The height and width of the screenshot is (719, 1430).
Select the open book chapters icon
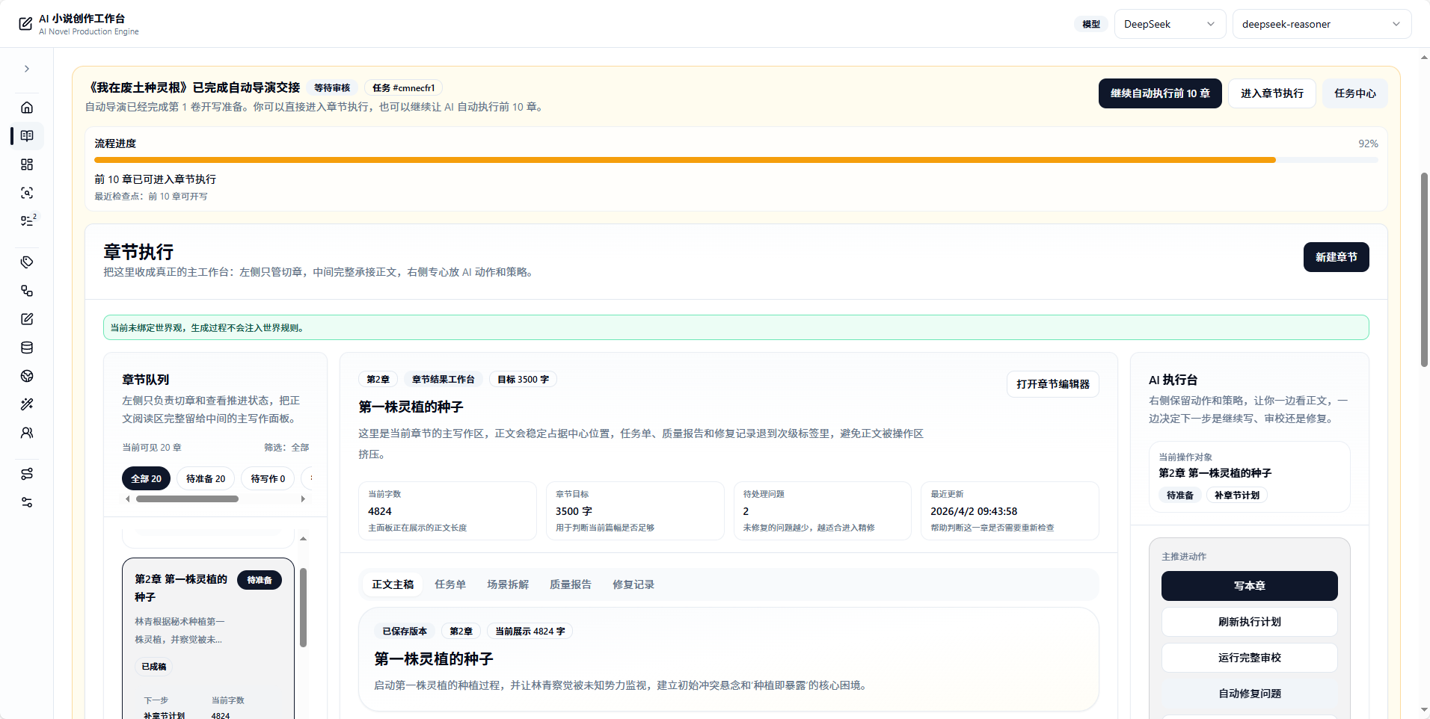click(x=27, y=136)
